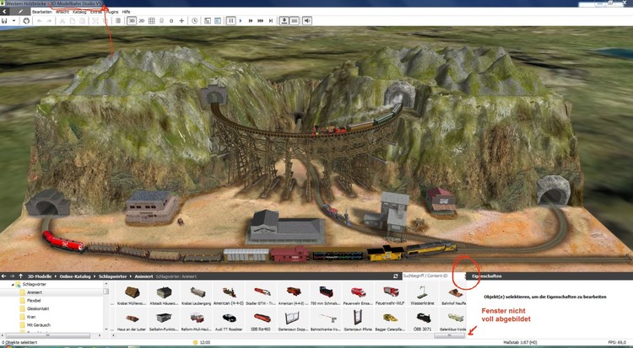Viewport: 633px width, 348px height.
Task: Pause the simulation
Action: tap(230, 20)
